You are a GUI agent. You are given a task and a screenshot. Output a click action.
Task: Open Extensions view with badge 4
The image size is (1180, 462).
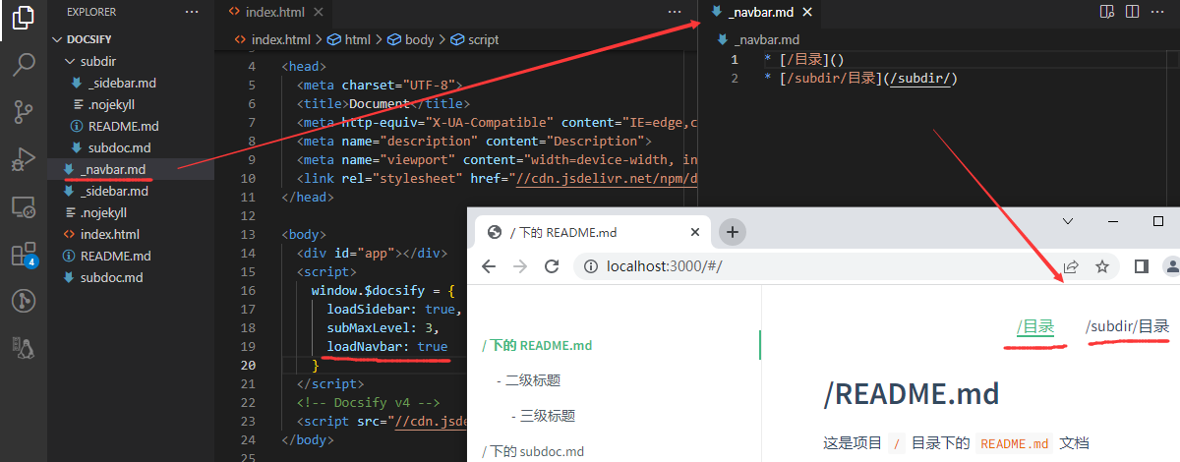pyautogui.click(x=24, y=255)
